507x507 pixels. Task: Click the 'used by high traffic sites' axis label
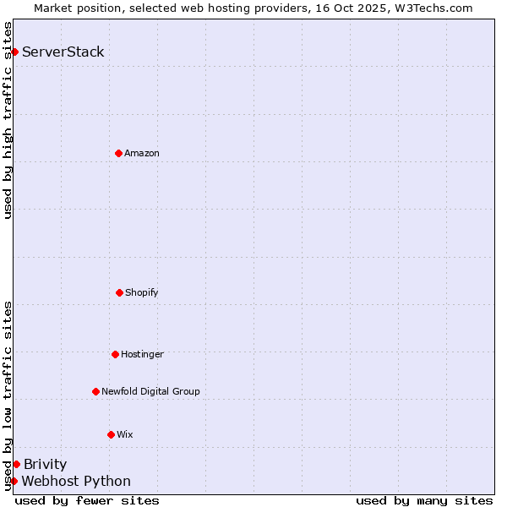8,120
